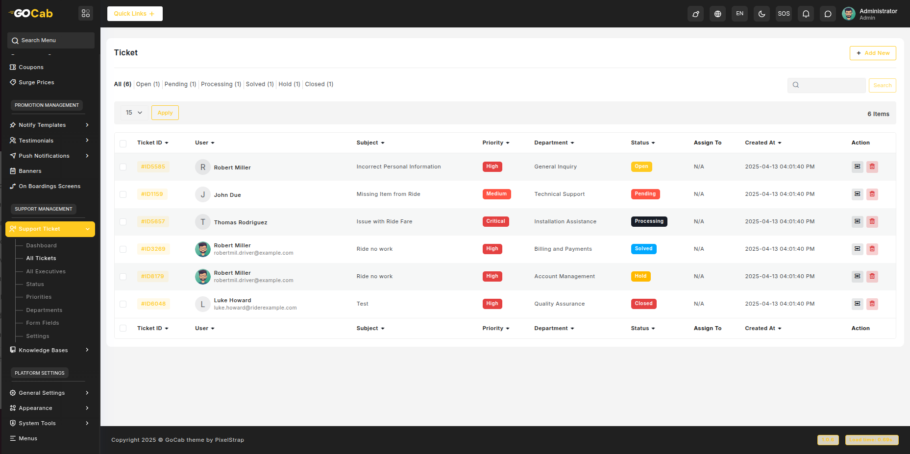Screen dimensions: 910x454
Task: Open the chat messages icon
Action: coord(828,14)
